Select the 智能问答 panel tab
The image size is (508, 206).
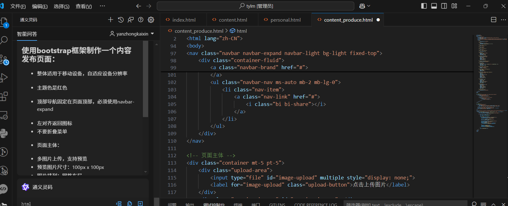coord(27,34)
